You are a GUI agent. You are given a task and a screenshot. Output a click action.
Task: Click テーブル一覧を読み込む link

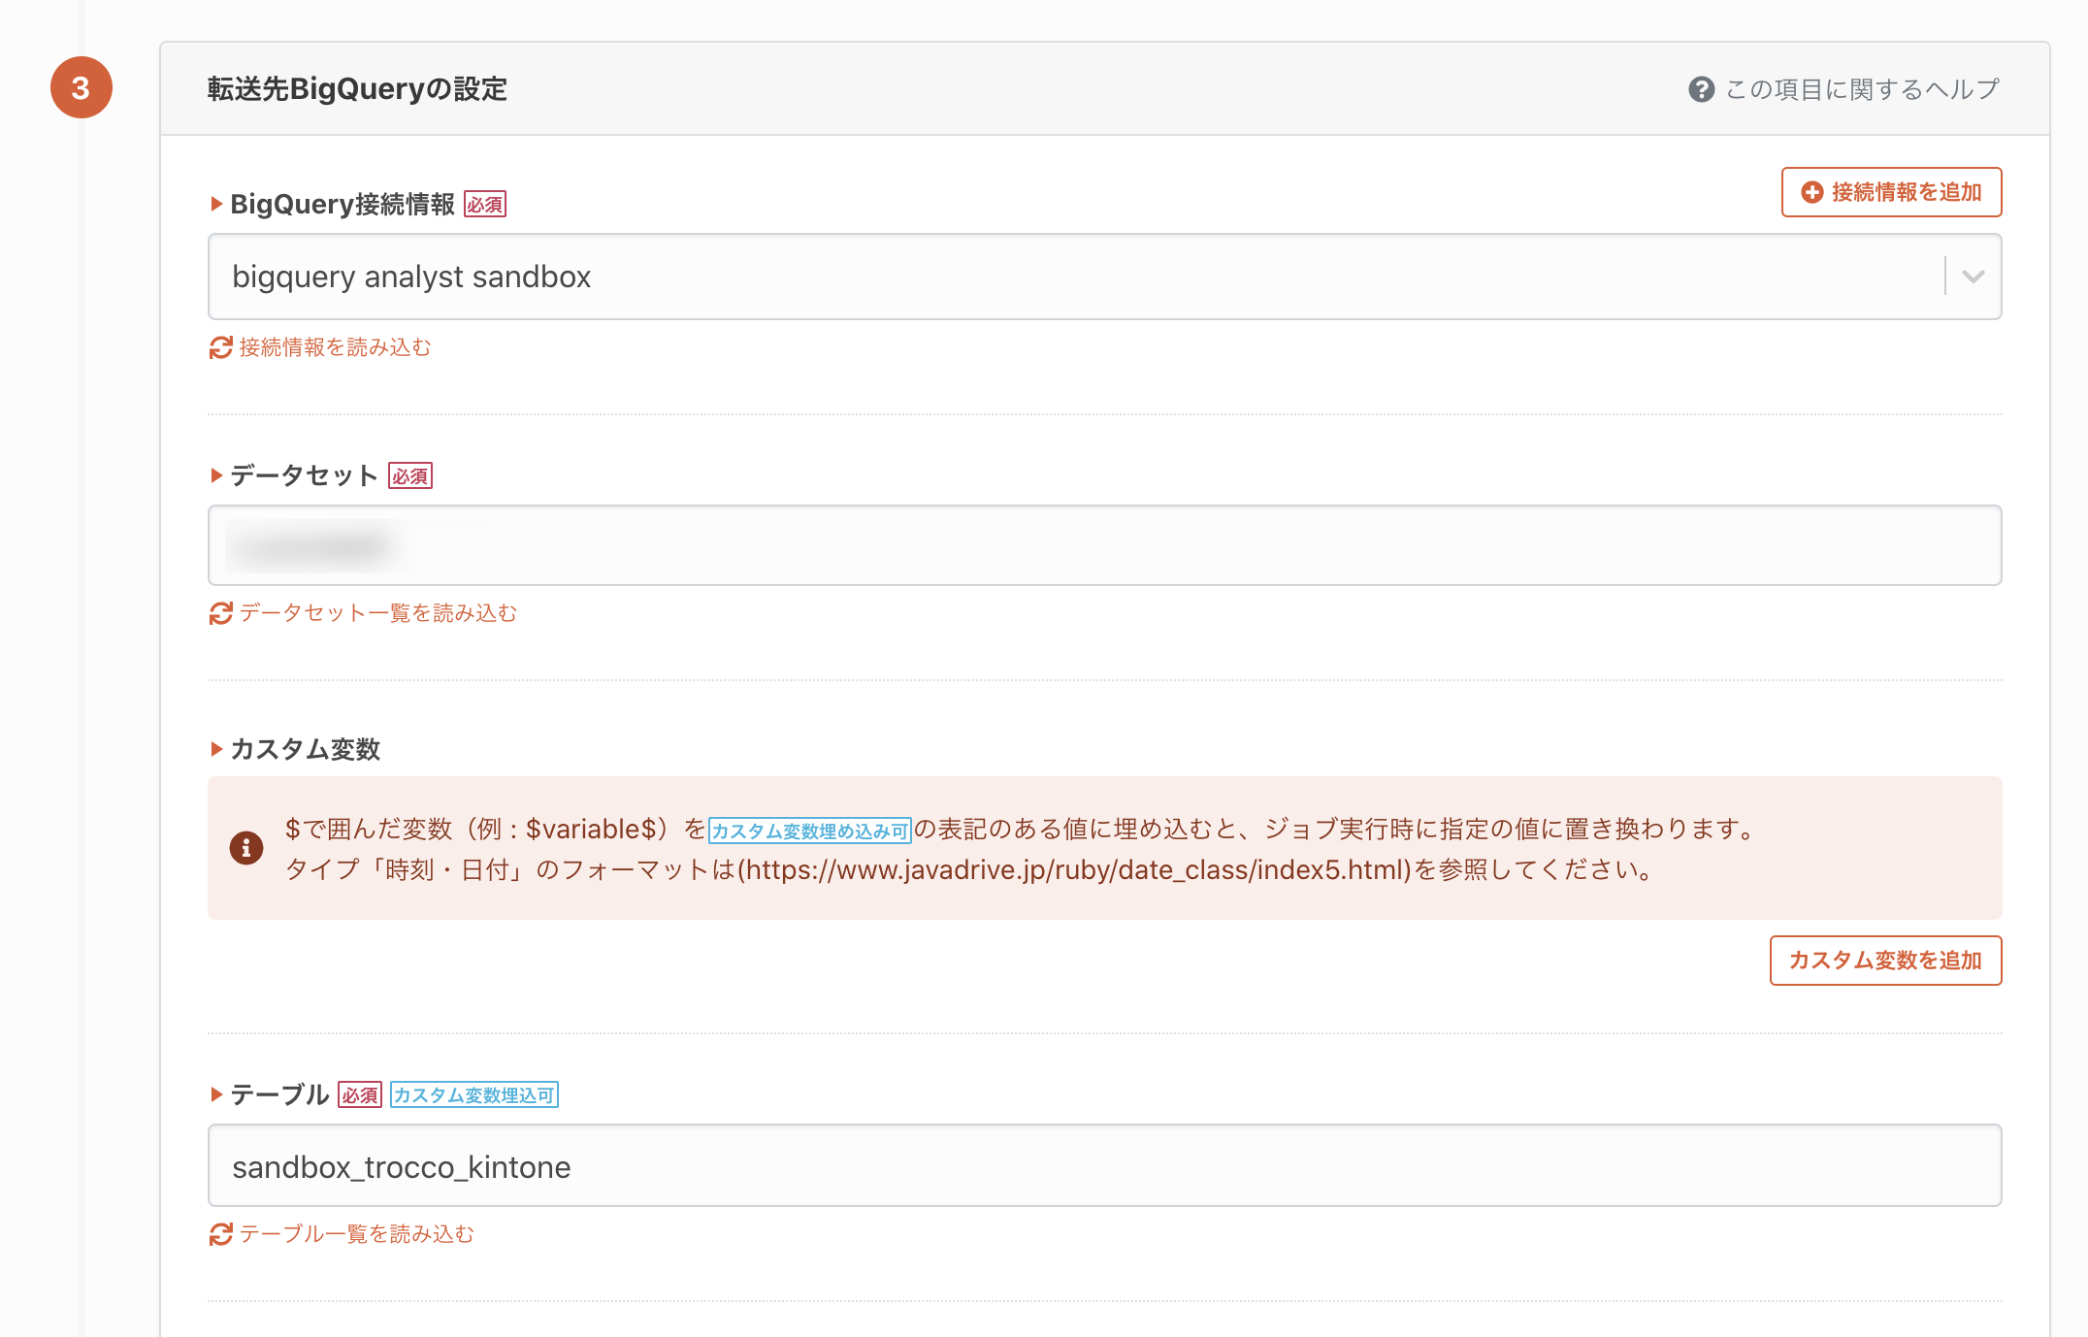coord(356,1234)
